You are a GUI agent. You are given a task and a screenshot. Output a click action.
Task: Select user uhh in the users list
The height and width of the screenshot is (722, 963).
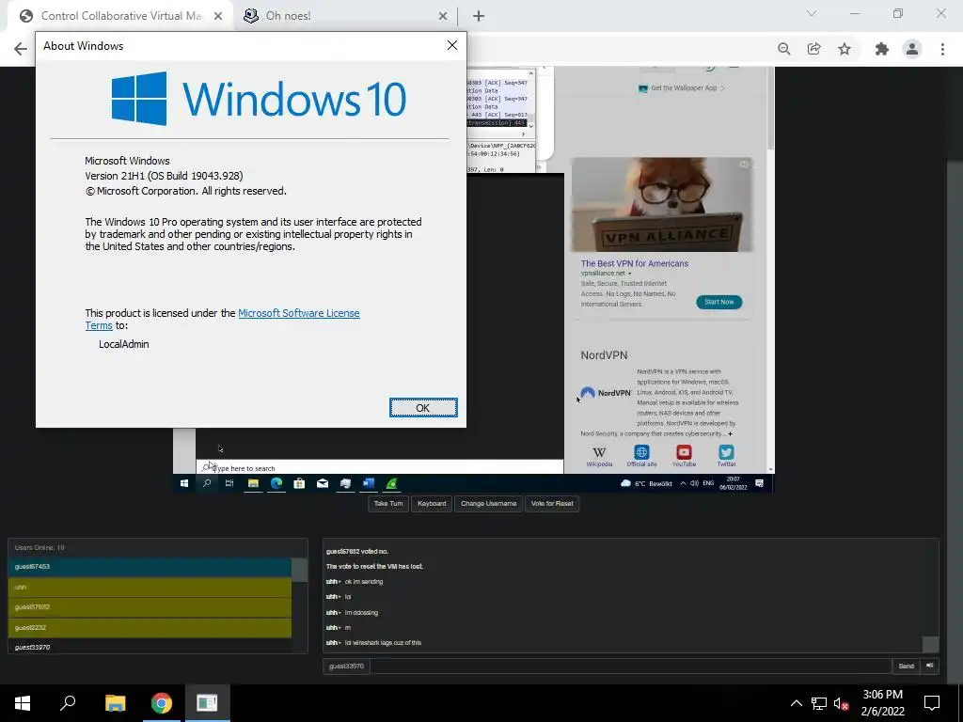pyautogui.click(x=150, y=587)
